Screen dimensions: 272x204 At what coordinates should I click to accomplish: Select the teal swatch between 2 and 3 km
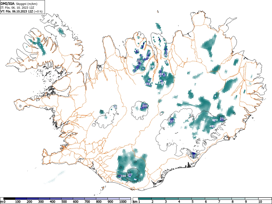point(158,199)
